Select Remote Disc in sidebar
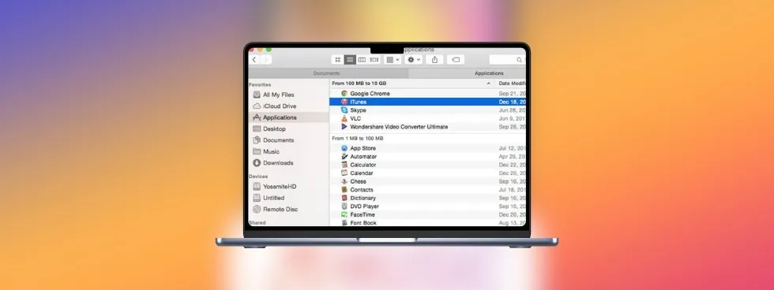774x290 pixels. (280, 209)
